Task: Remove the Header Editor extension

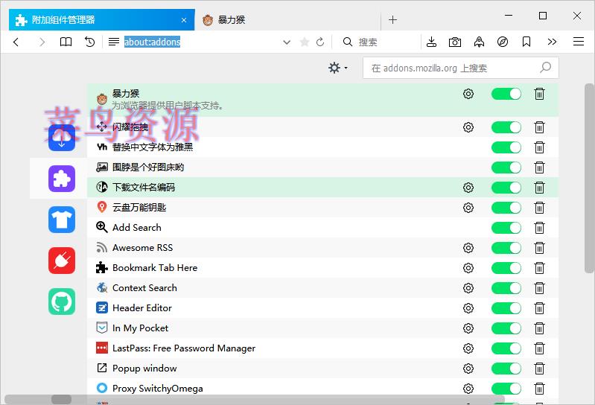Action: 539,308
